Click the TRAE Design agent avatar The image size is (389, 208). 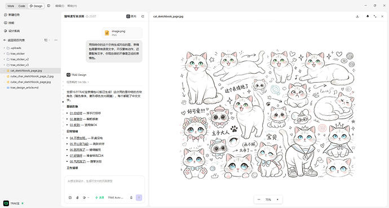coord(68,75)
